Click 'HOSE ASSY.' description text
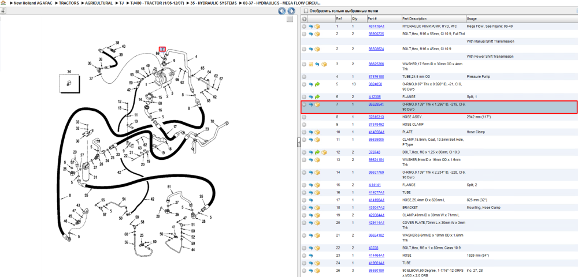The image size is (578, 277). click(413, 117)
